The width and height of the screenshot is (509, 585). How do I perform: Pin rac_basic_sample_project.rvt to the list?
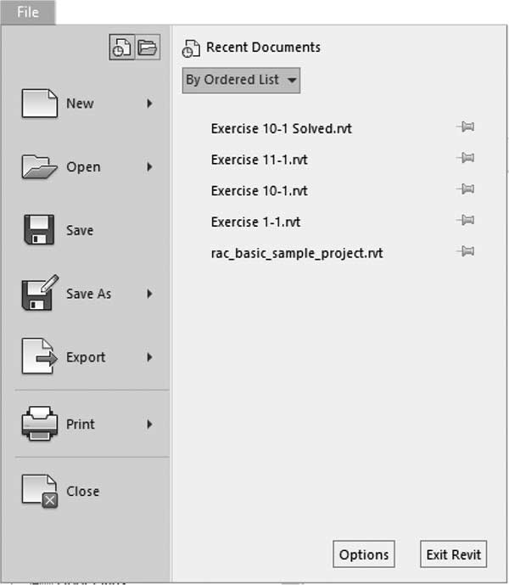466,251
